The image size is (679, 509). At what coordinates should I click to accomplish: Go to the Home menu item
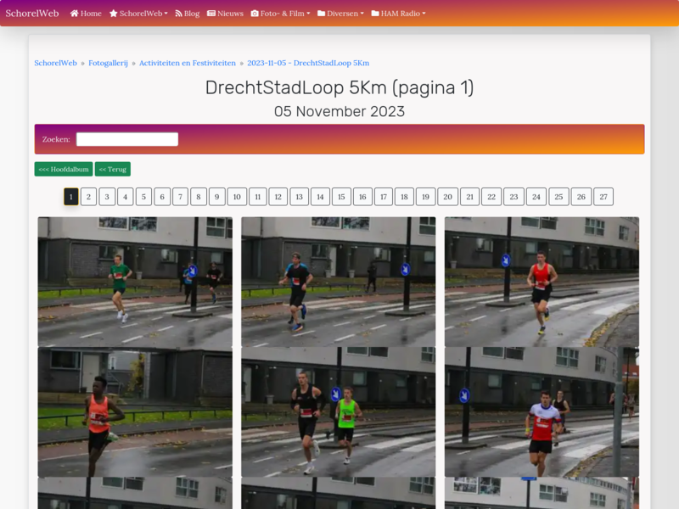tap(86, 14)
